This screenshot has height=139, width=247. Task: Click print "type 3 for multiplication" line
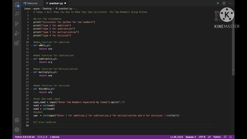click(x=56, y=32)
